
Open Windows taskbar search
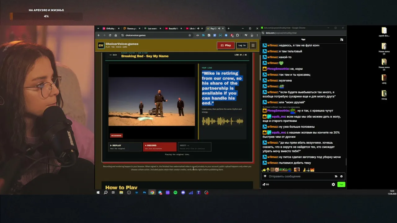105,193
